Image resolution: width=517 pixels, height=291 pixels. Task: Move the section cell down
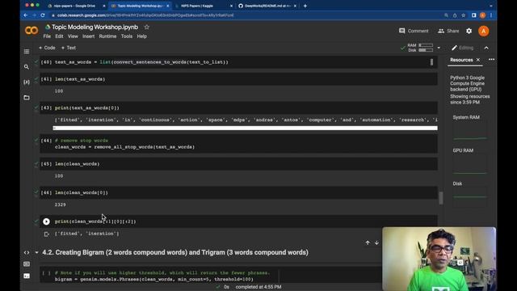click(x=376, y=242)
